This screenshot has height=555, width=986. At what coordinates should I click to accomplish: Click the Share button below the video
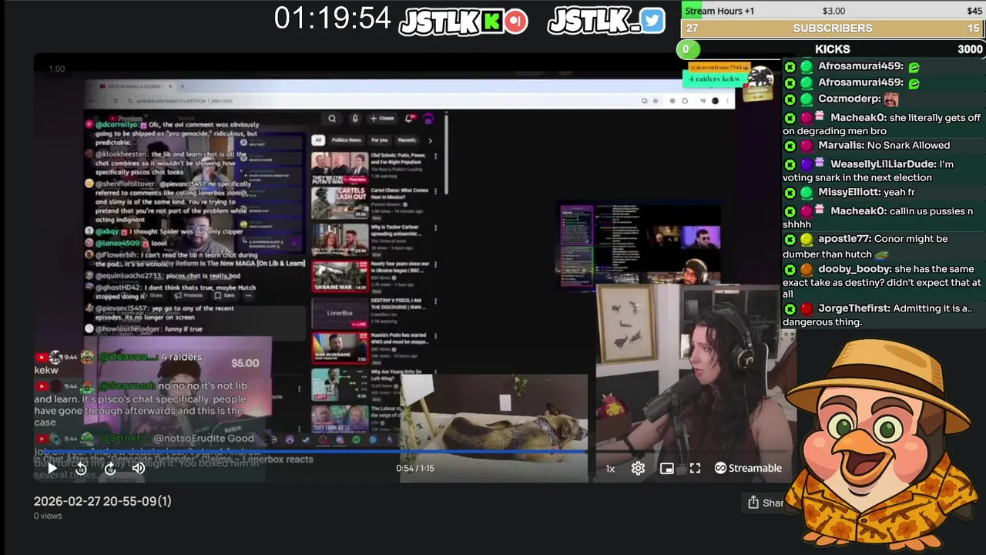pos(765,503)
